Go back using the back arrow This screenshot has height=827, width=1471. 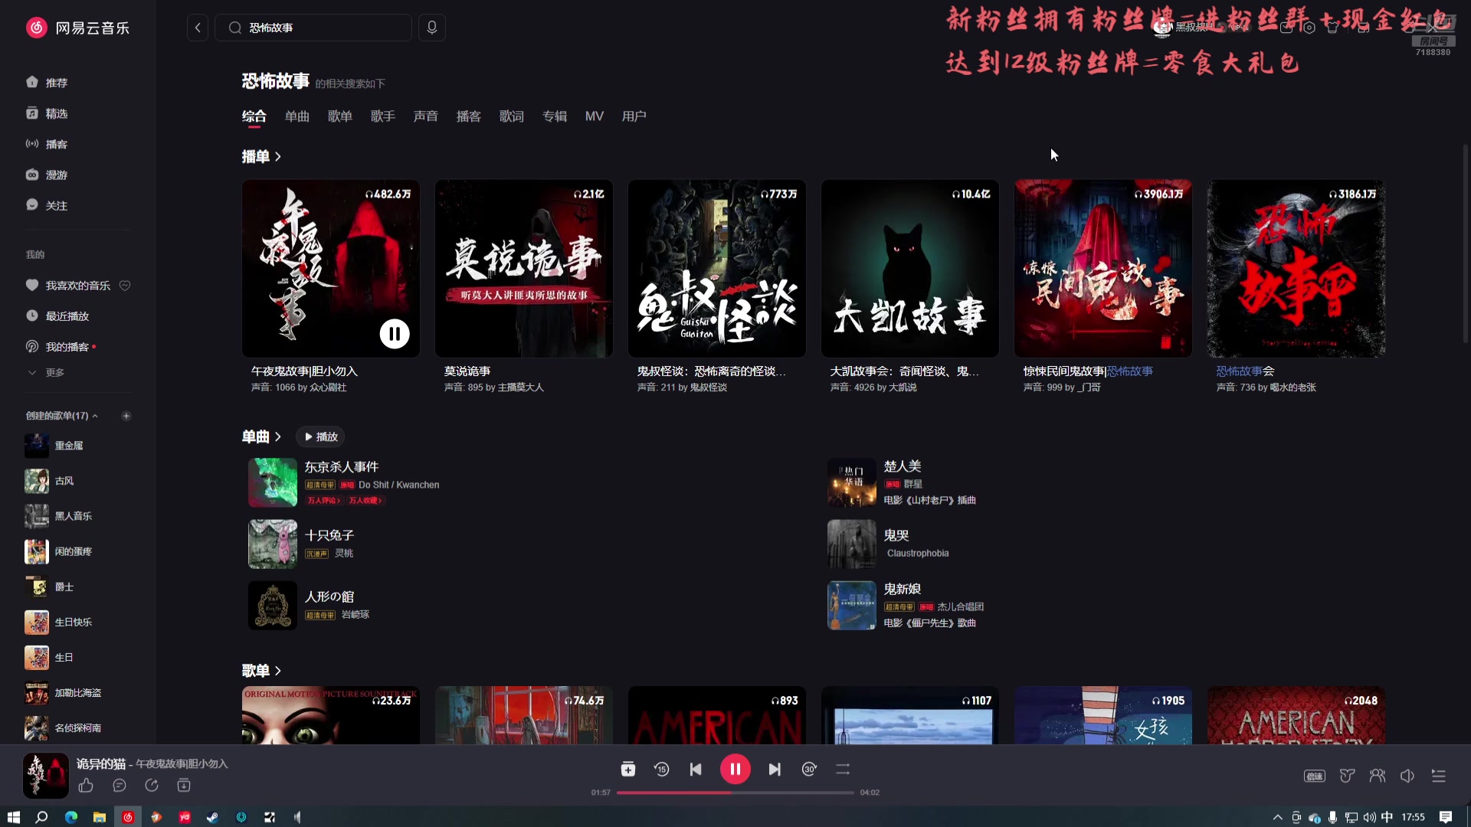pos(198,28)
